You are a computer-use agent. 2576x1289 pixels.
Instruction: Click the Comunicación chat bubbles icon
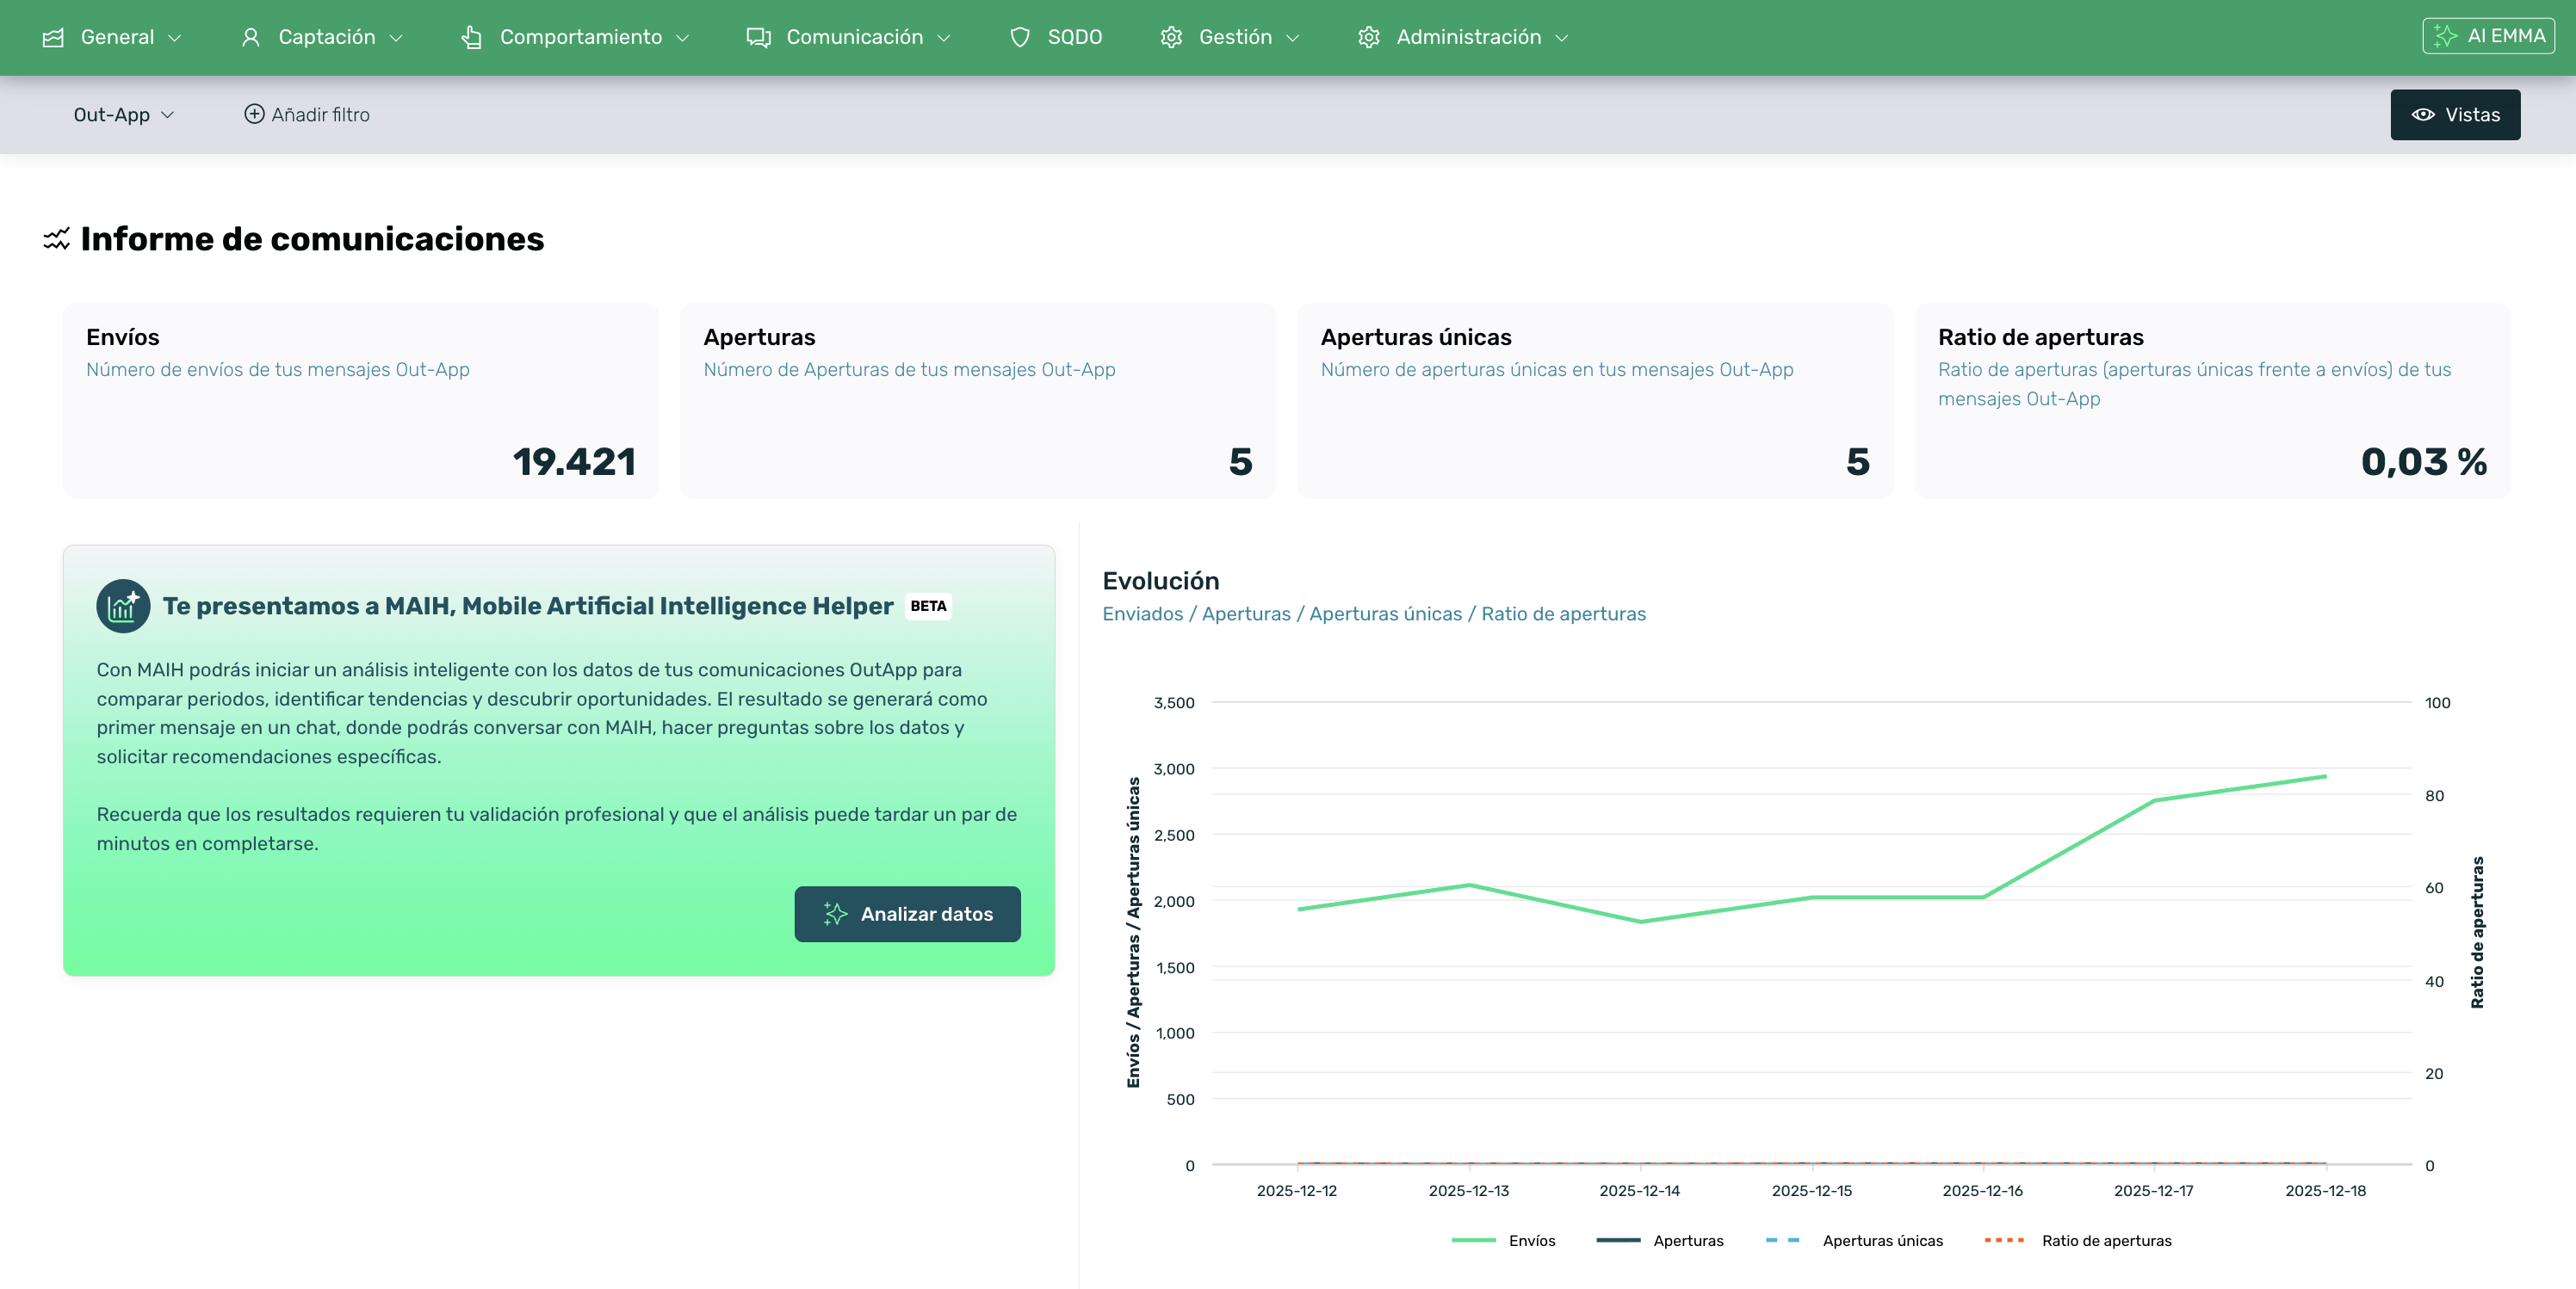758,37
